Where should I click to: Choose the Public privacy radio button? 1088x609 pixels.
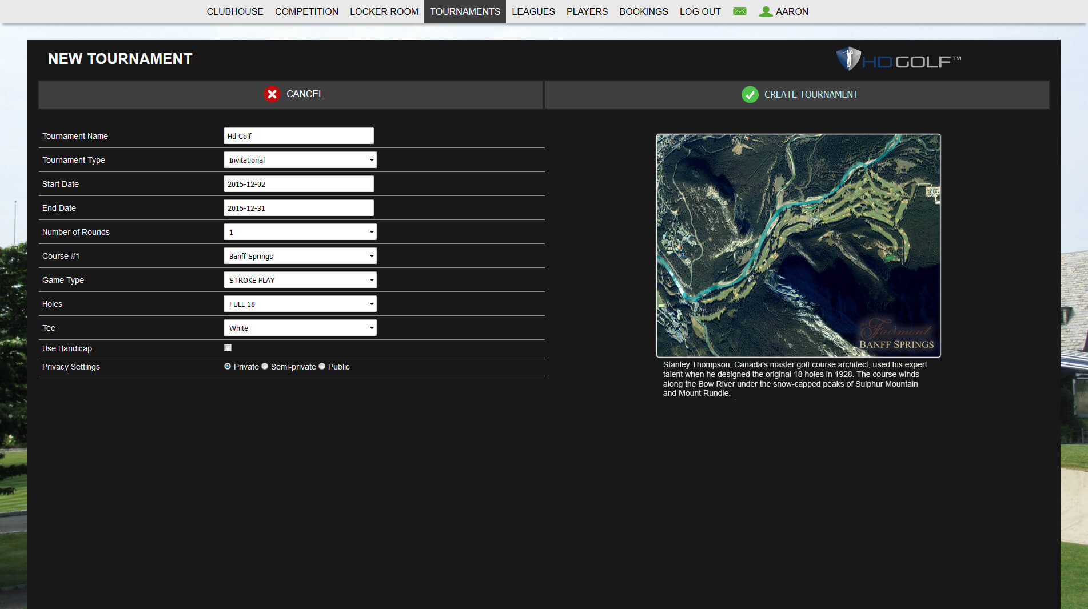[322, 367]
